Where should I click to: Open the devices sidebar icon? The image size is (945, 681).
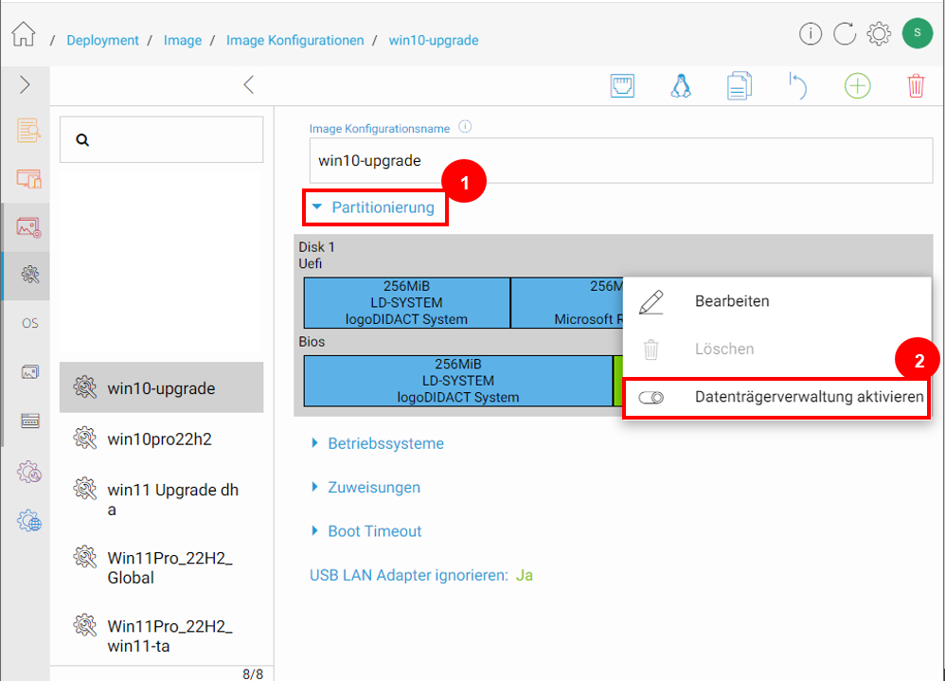29,179
